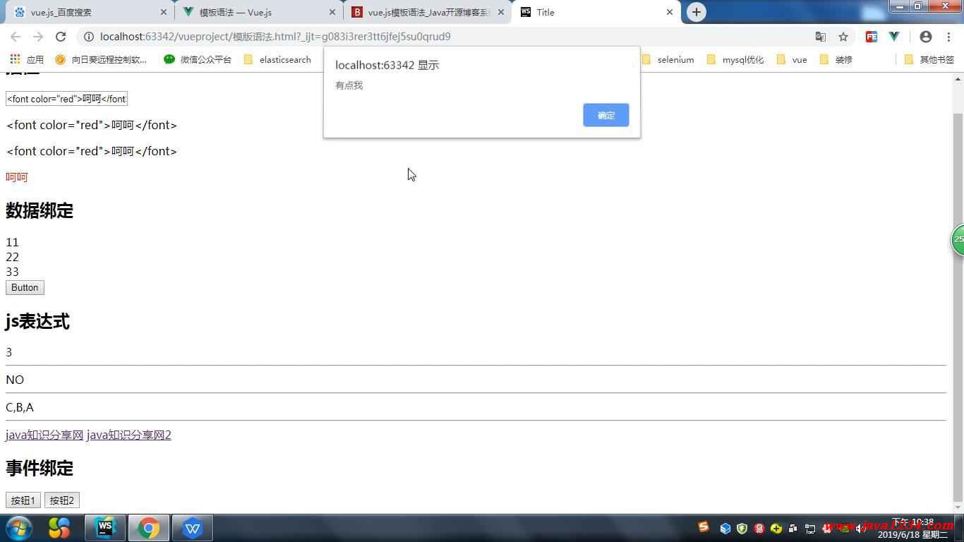This screenshot has width=964, height=542.
Task: Click the 确定 button in the alert
Action: coord(605,115)
